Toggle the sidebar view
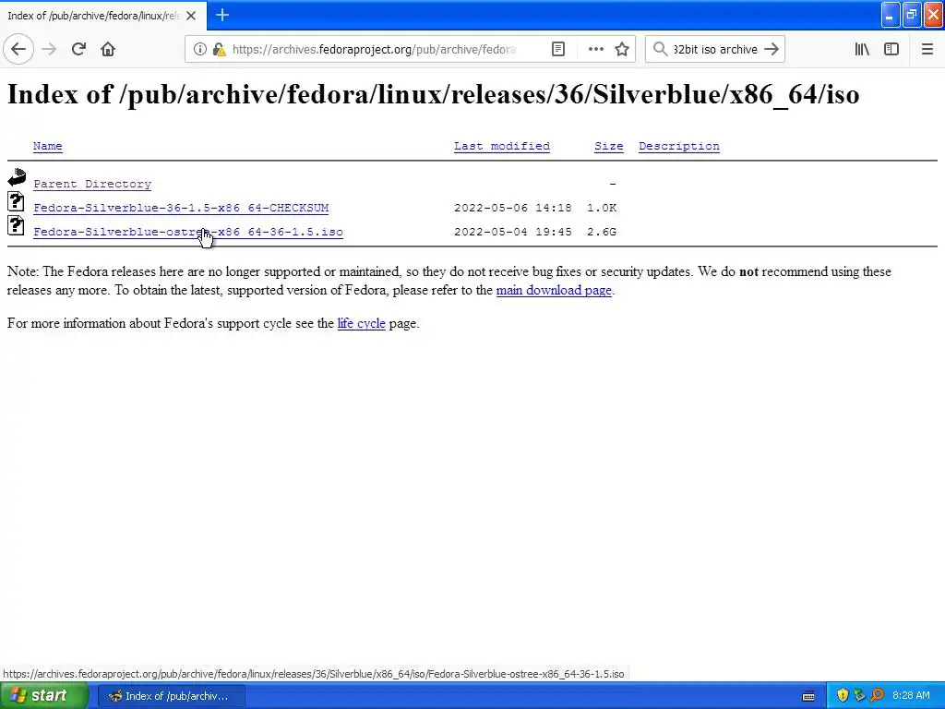945x709 pixels. (x=891, y=49)
